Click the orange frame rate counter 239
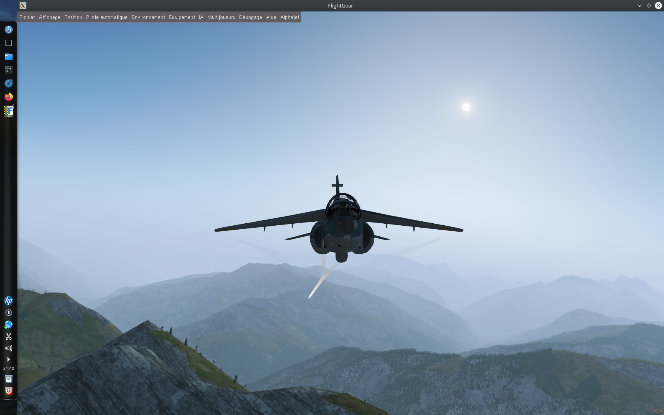This screenshot has width=664, height=415. click(658, 411)
